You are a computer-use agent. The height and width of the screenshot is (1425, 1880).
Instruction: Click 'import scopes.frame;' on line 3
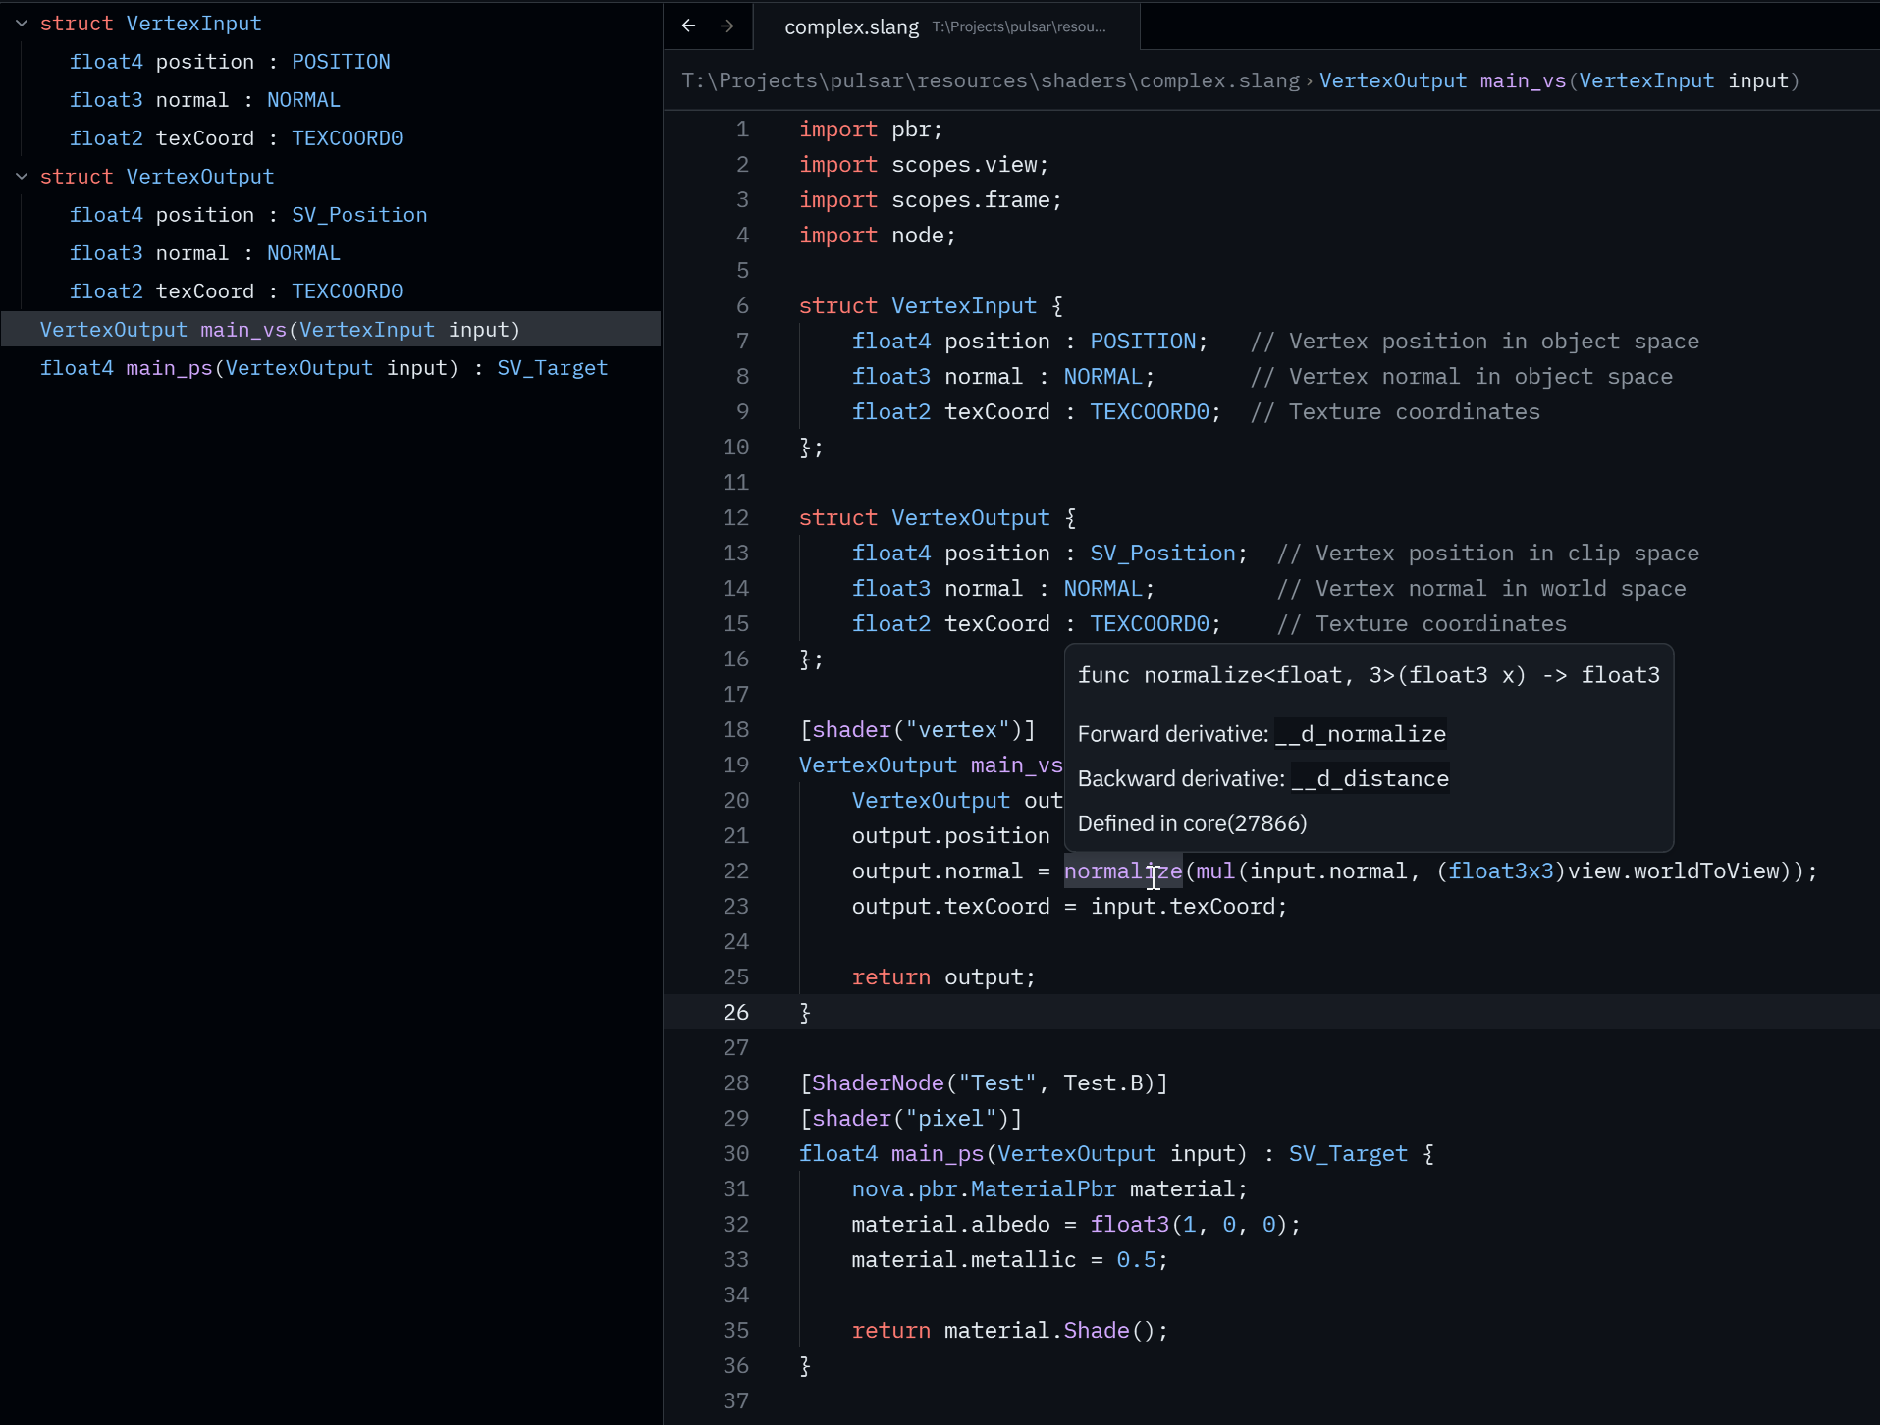point(931,199)
